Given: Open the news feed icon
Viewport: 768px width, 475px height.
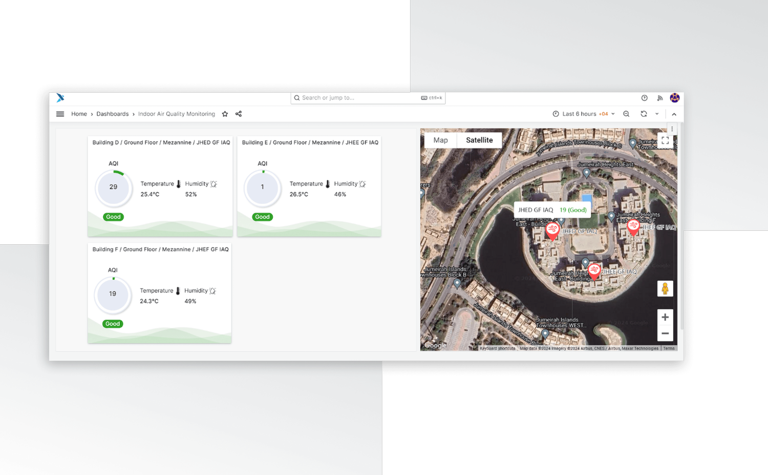Looking at the screenshot, I should tap(659, 98).
